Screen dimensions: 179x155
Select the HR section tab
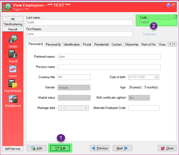pyautogui.click(x=13, y=19)
